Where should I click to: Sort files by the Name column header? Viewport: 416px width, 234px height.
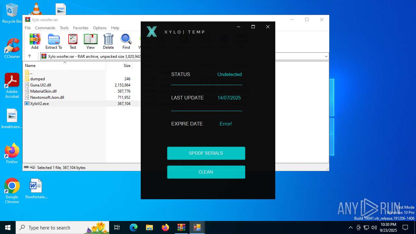point(64,66)
